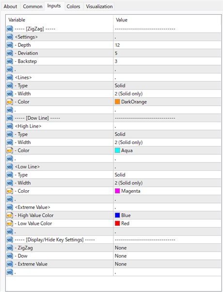
Task: Select the icon beside [Dow Line] header row
Action: (x=10, y=118)
